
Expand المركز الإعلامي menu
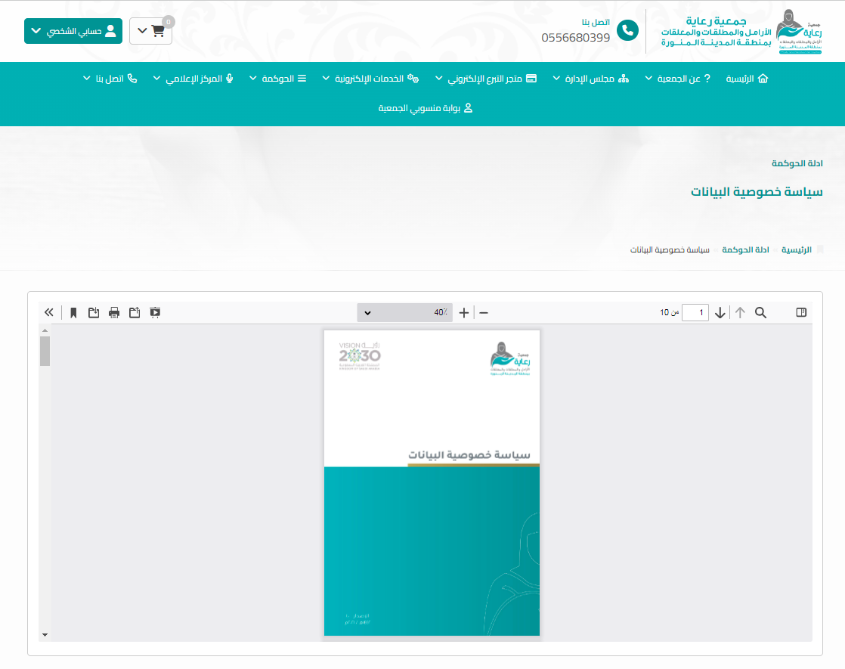pyautogui.click(x=193, y=79)
